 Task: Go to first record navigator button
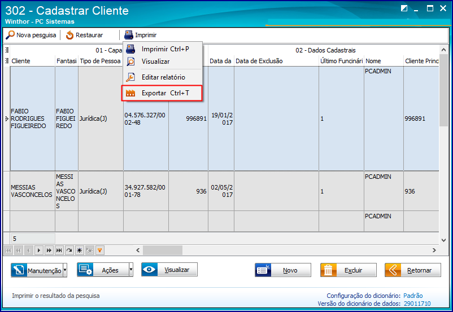(x=8, y=251)
